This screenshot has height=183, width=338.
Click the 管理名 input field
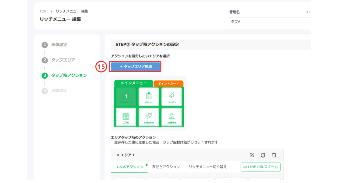(x=270, y=22)
